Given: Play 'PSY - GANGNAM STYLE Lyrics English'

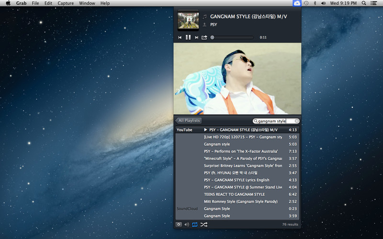Looking at the screenshot, I should (237, 180).
